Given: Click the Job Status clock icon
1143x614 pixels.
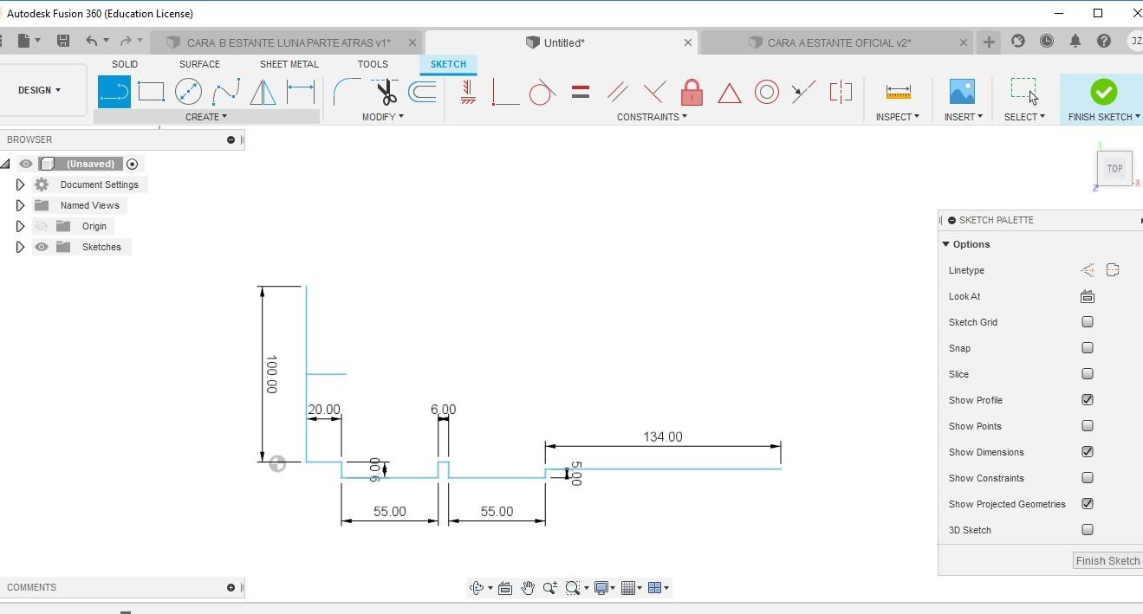Looking at the screenshot, I should pos(1047,42).
